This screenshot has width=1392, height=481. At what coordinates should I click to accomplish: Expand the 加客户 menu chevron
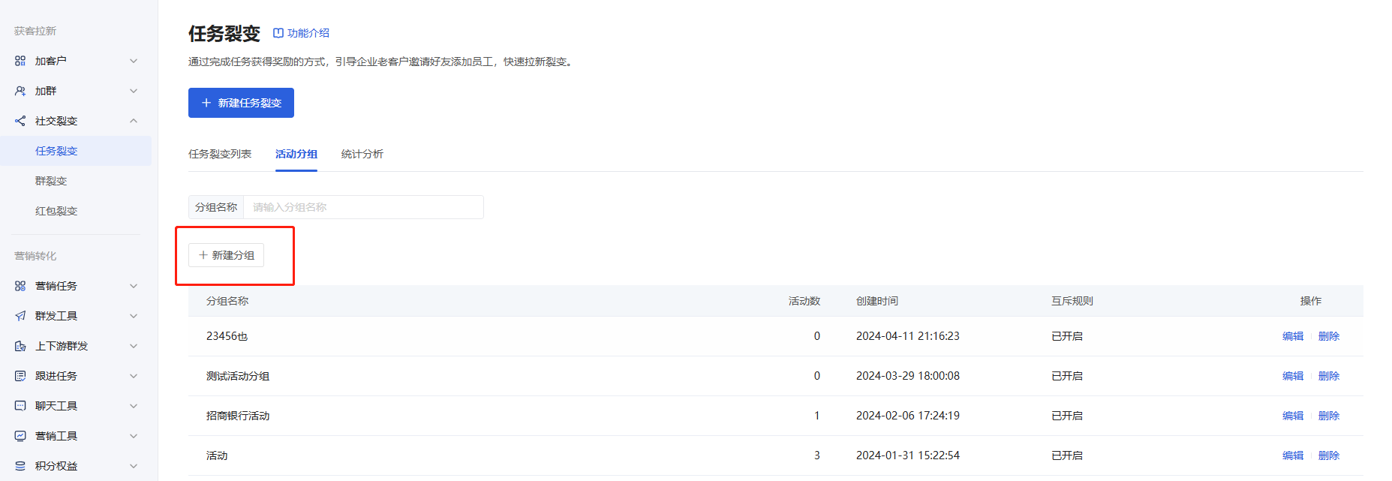tap(134, 61)
